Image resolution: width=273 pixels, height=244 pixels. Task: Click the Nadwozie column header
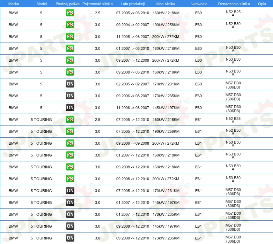(x=199, y=4)
